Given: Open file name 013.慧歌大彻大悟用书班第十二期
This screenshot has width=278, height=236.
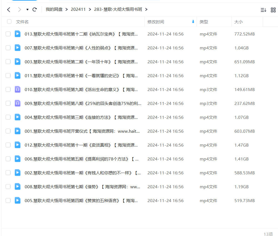Looking at the screenshot, I should tap(81, 34).
